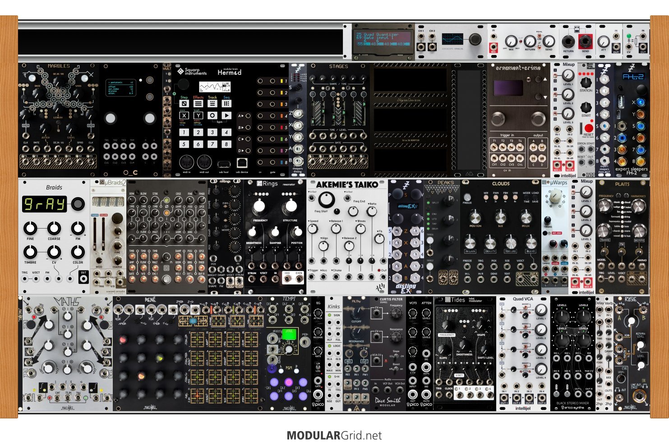Viewport: 669px width, 445px height.
Task: Turn the Braids FINE knob
Action: pos(30,228)
